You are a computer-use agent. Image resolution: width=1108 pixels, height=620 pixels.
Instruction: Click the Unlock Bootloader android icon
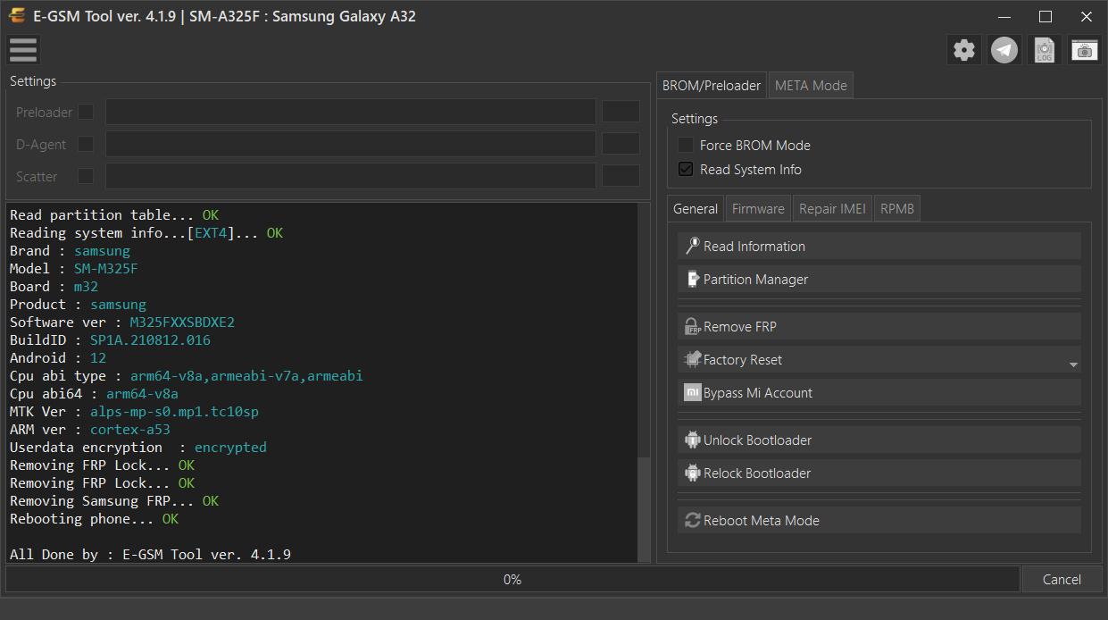click(692, 440)
